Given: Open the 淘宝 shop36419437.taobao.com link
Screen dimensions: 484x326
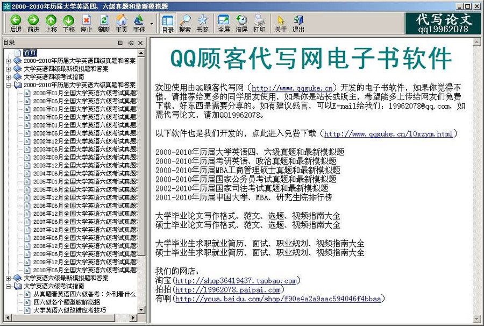Looking at the screenshot, I should pos(236,281).
